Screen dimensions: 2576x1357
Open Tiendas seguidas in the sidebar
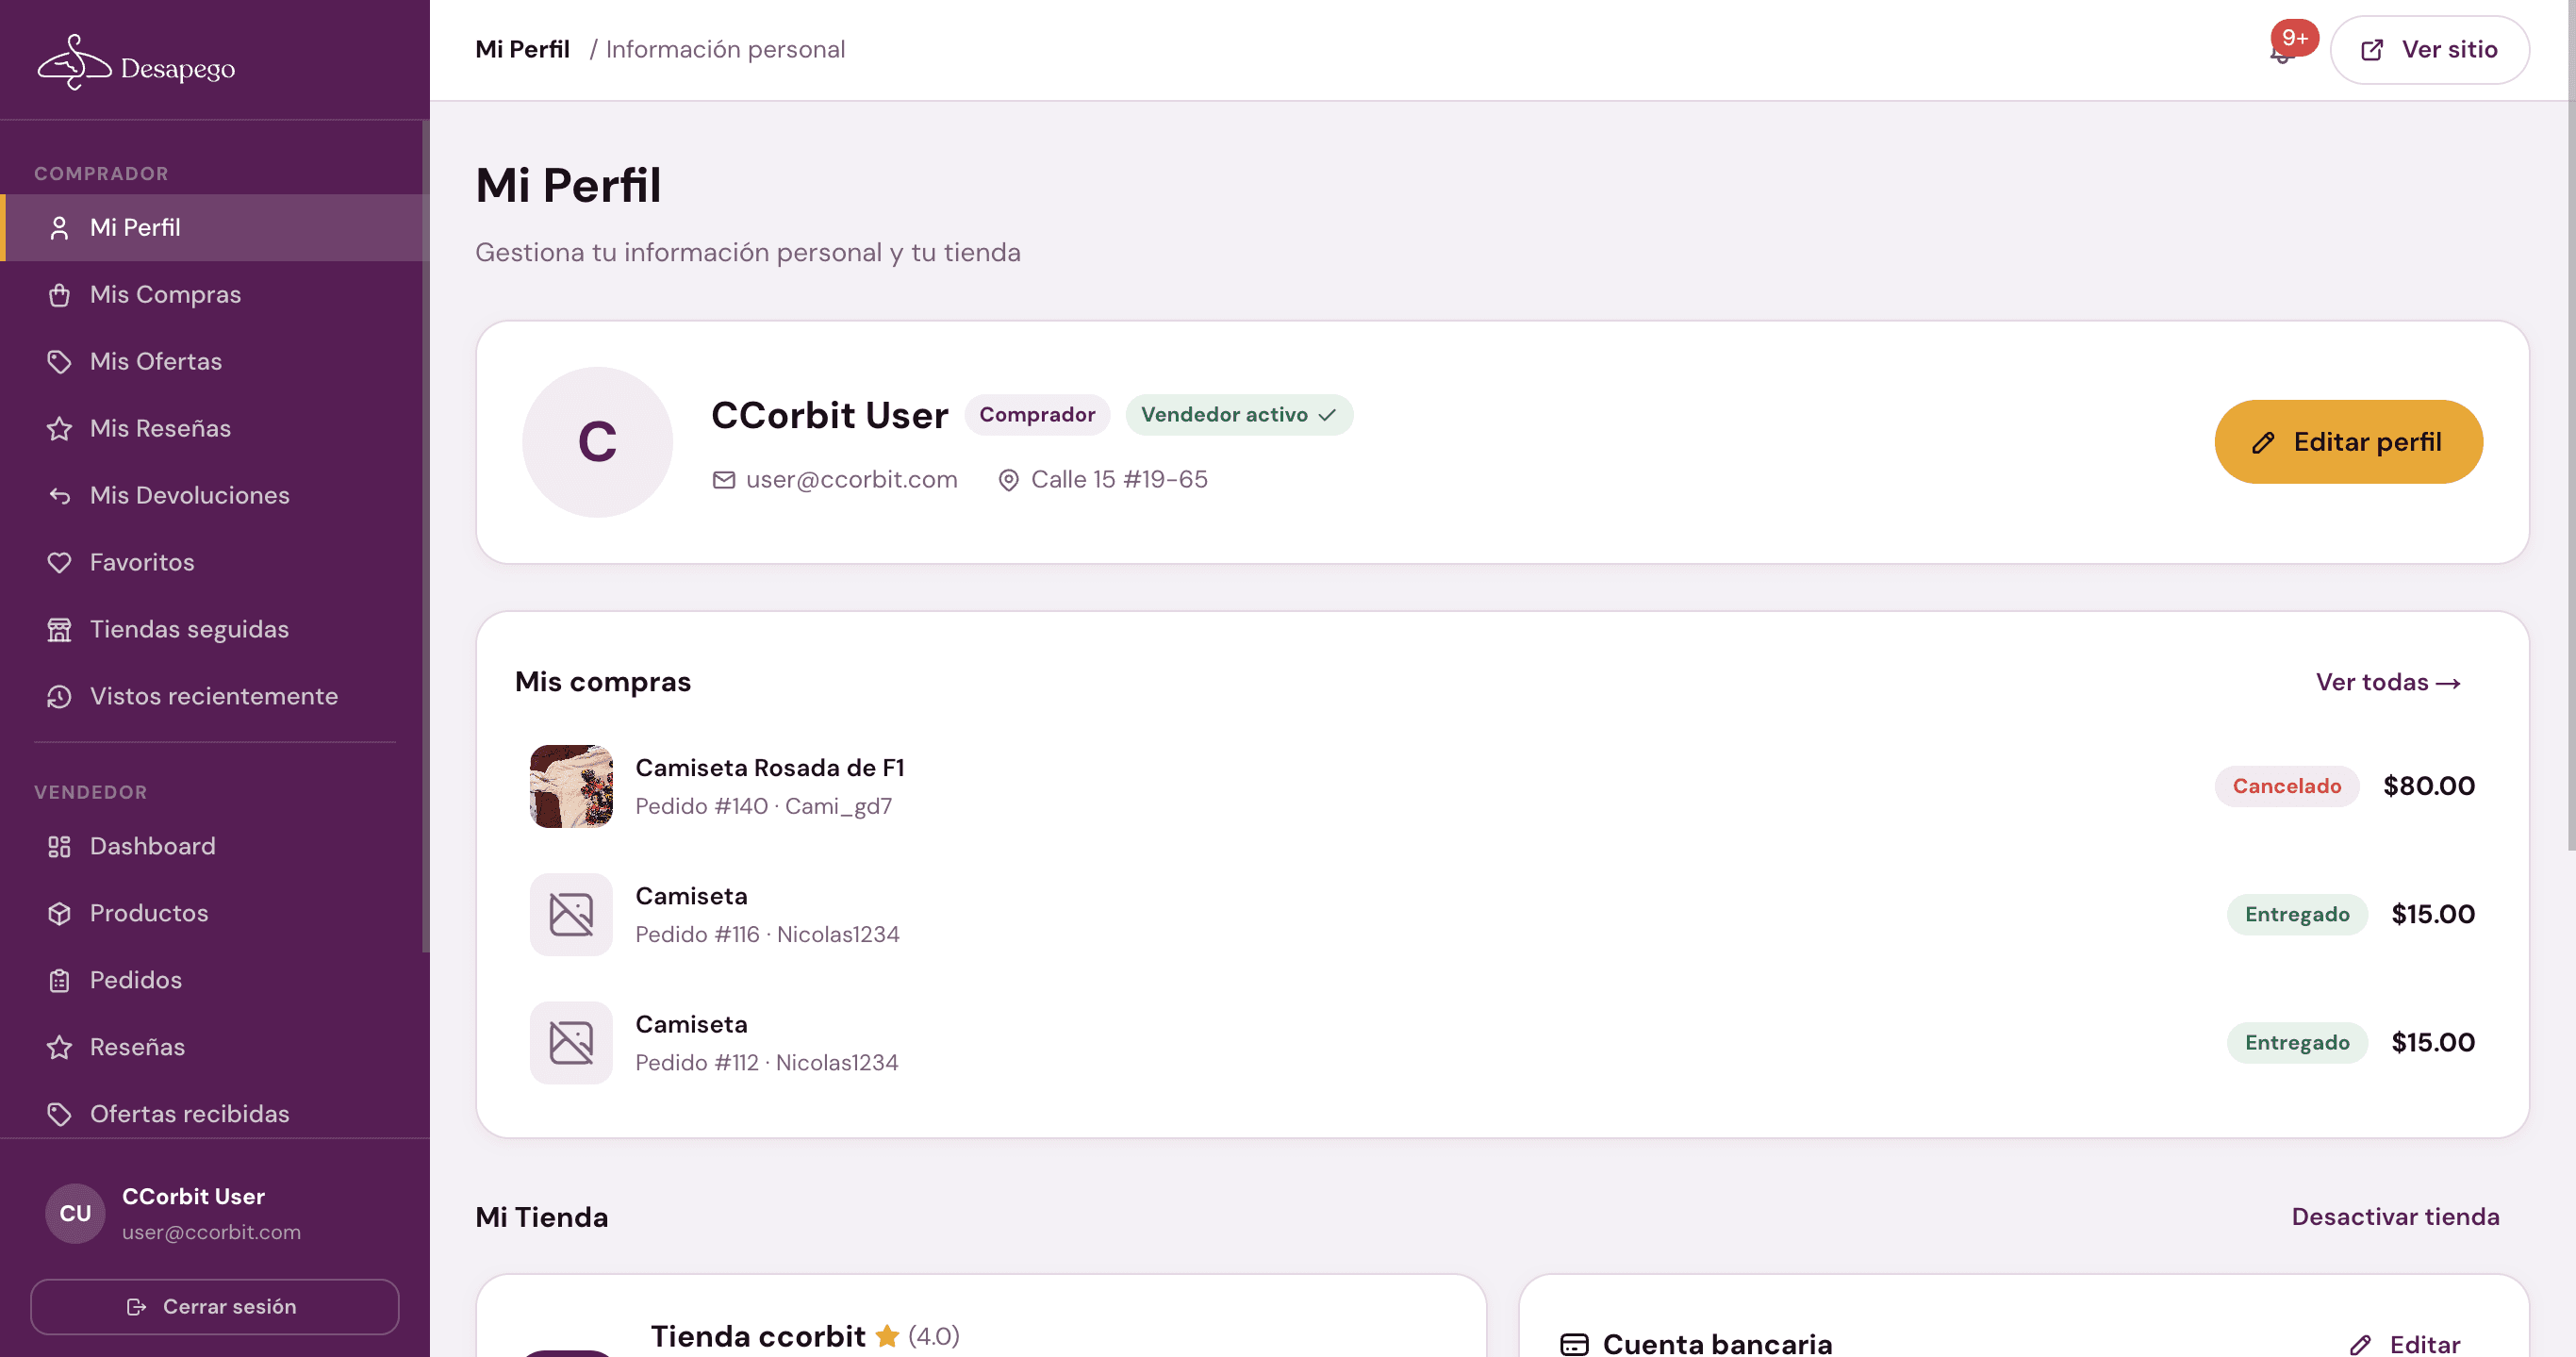click(215, 630)
